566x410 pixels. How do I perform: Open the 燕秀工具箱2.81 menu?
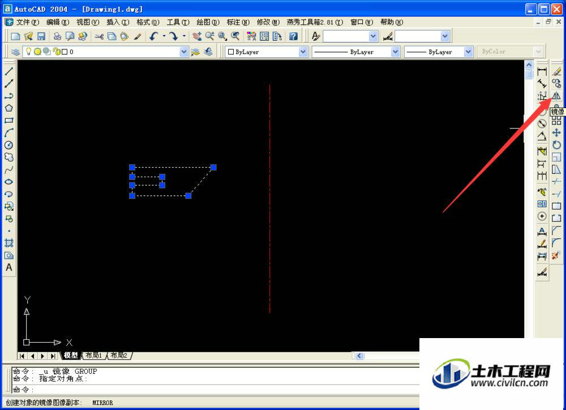315,22
